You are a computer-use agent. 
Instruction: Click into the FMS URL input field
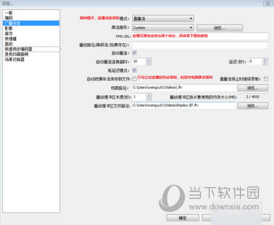200,36
